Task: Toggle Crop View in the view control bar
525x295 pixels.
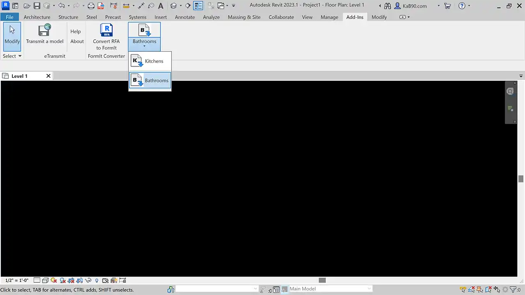Action: [71, 280]
